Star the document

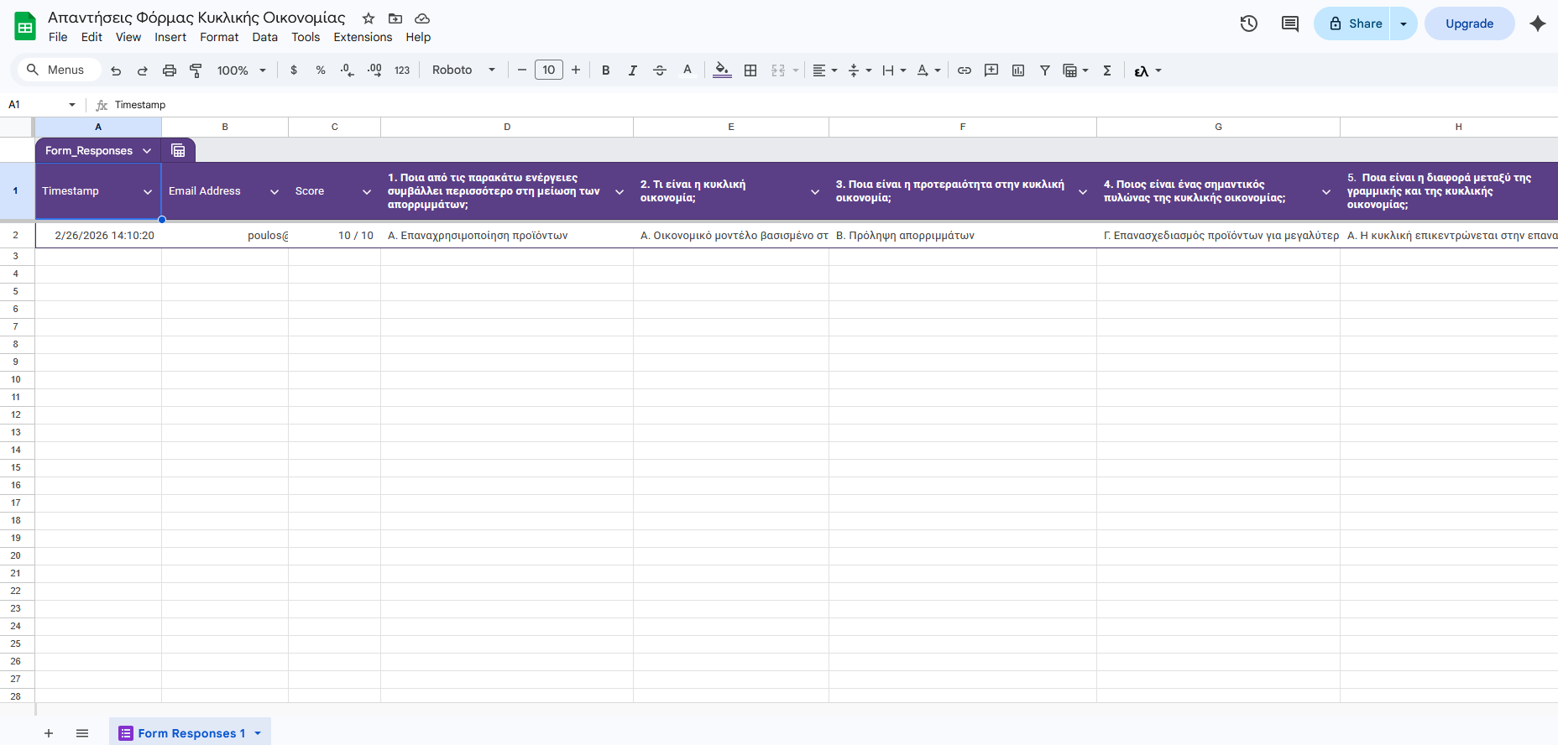[x=369, y=18]
